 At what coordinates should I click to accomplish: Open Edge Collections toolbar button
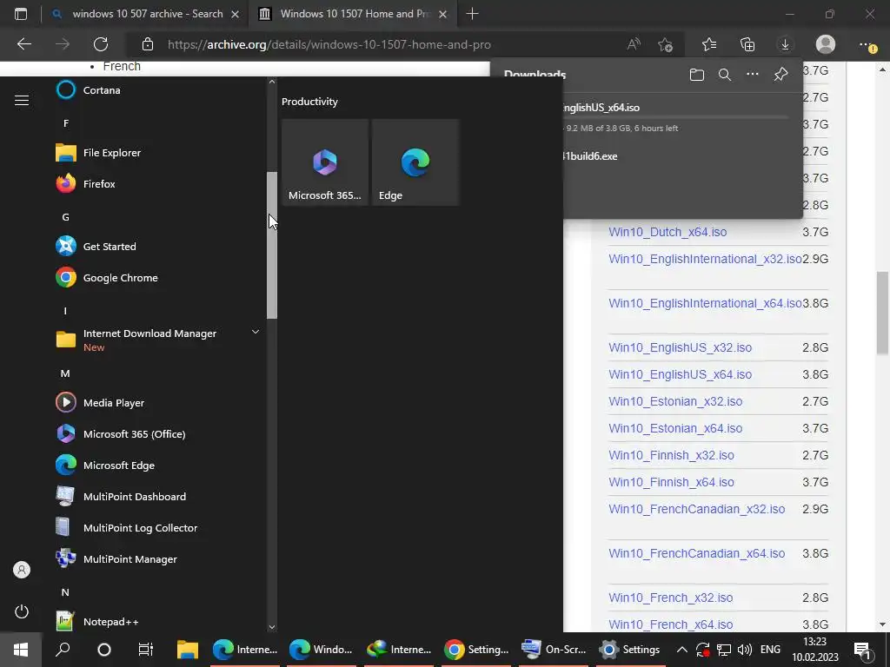[x=747, y=44]
